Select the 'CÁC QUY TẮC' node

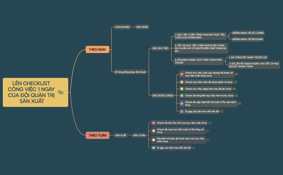(160, 48)
